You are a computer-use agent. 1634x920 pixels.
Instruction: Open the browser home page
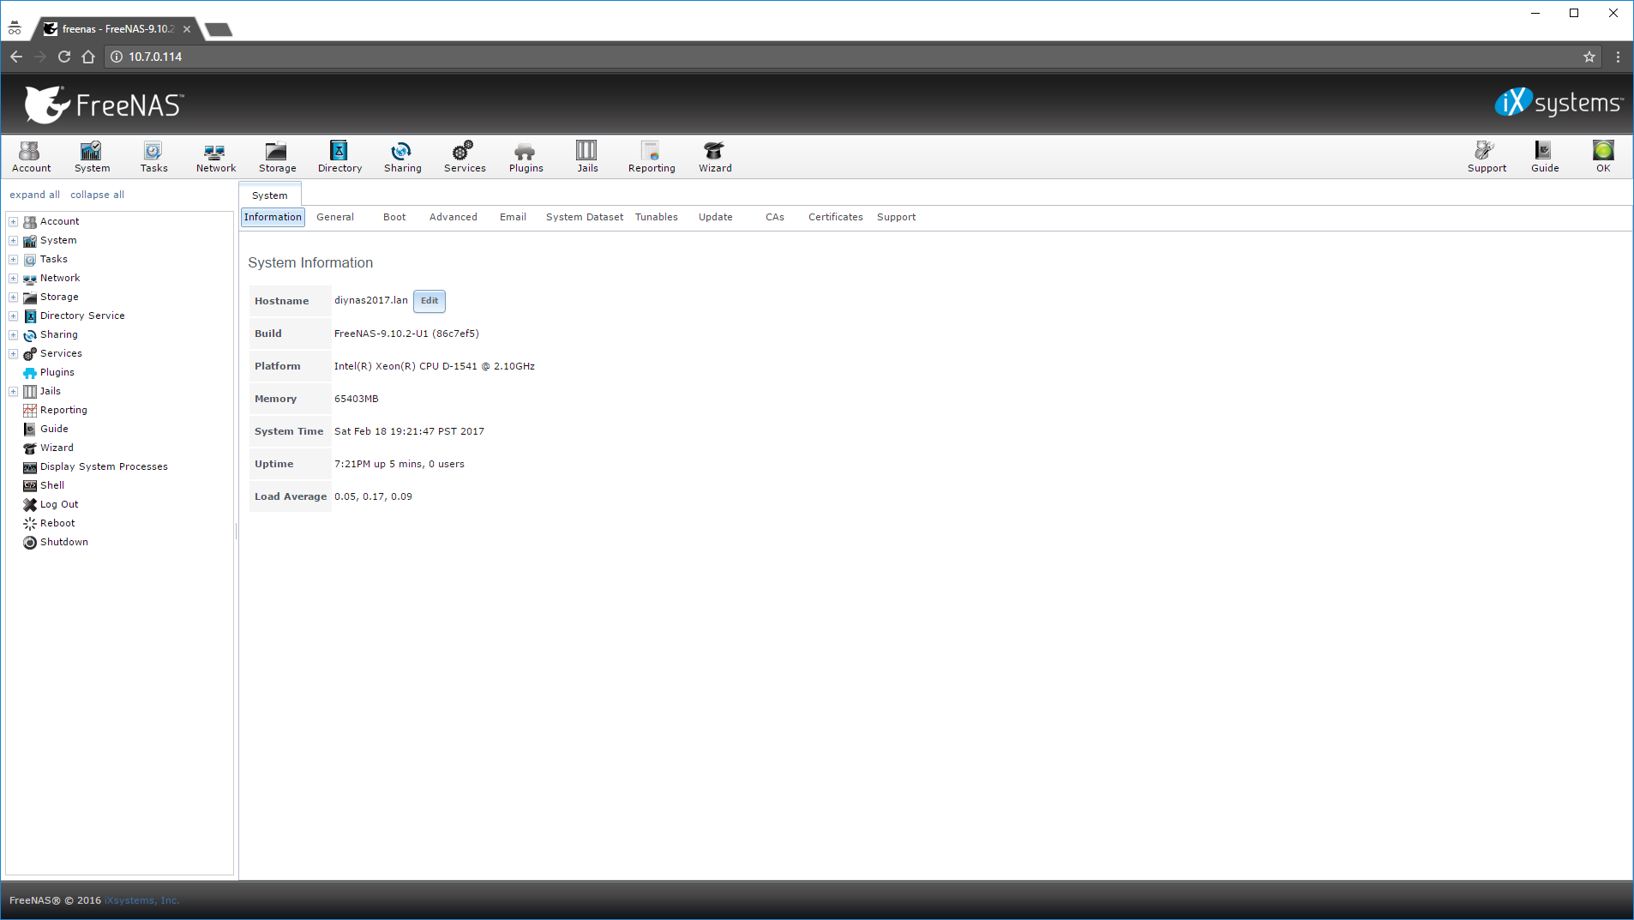[x=87, y=57]
